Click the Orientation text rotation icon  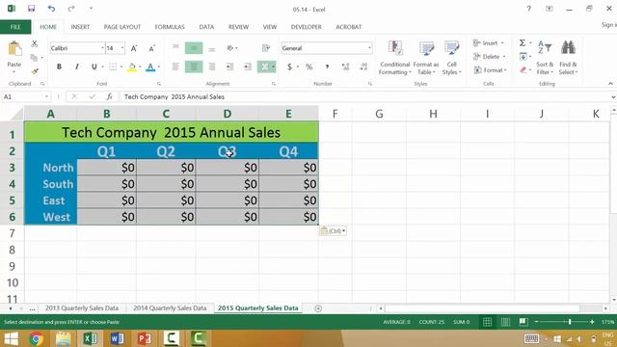pos(230,48)
